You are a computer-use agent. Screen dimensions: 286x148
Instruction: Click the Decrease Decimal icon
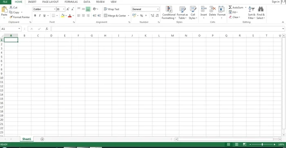[x=157, y=16]
